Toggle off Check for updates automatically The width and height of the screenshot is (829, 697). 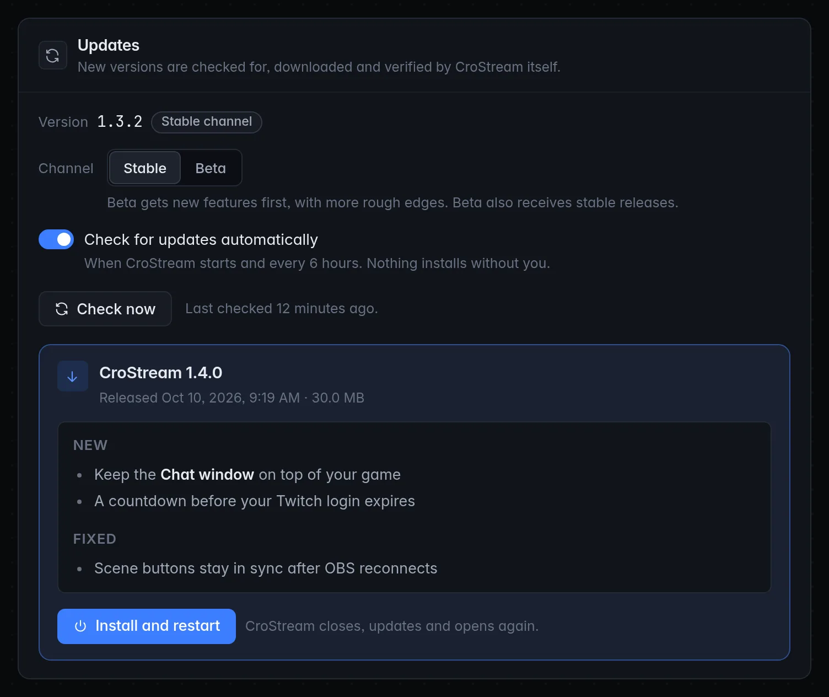[56, 239]
